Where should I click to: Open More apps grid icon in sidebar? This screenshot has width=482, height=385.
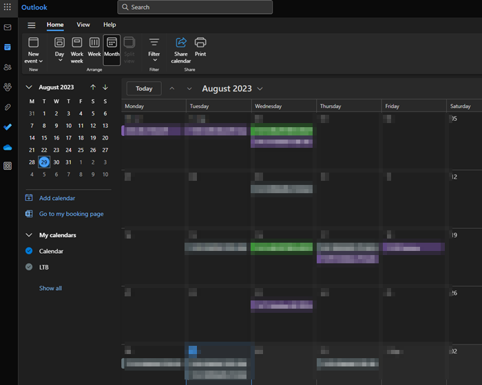8,166
